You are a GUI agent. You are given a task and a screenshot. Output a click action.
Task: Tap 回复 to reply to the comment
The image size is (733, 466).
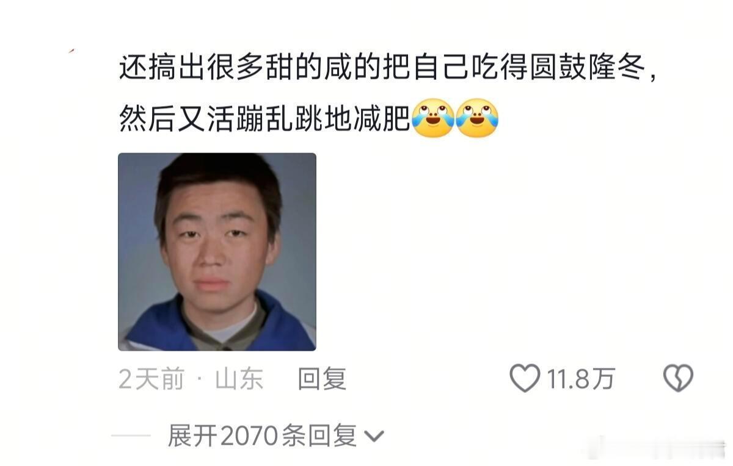tap(322, 379)
